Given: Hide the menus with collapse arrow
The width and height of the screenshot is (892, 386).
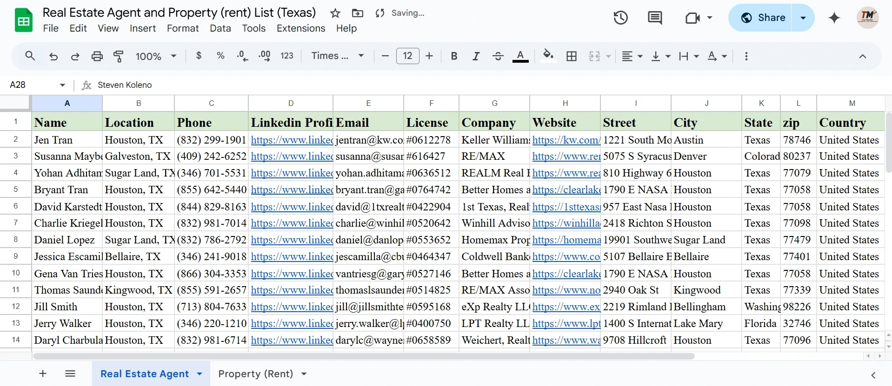Looking at the screenshot, I should click(862, 56).
